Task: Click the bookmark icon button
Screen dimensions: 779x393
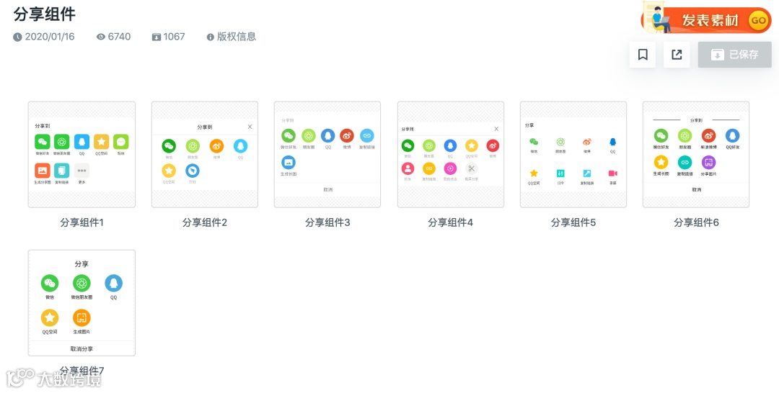Action: [x=643, y=55]
